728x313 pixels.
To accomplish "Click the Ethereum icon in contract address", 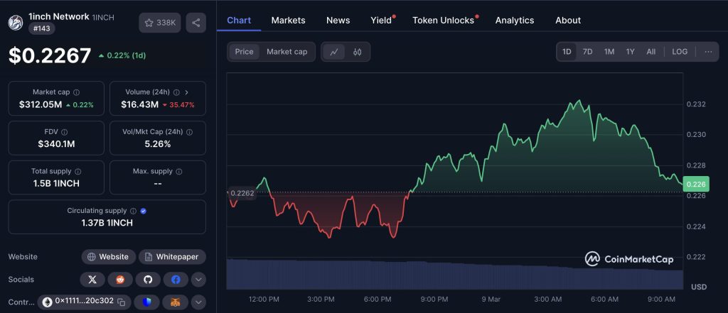I will pyautogui.click(x=48, y=302).
